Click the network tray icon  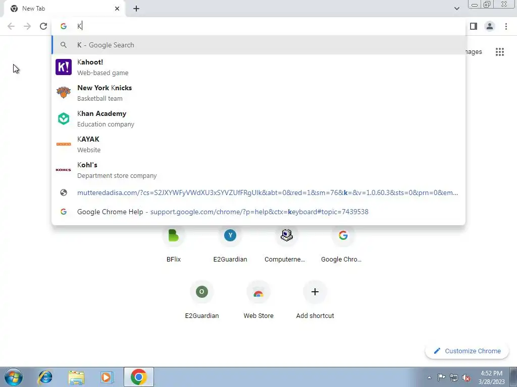coord(454,377)
